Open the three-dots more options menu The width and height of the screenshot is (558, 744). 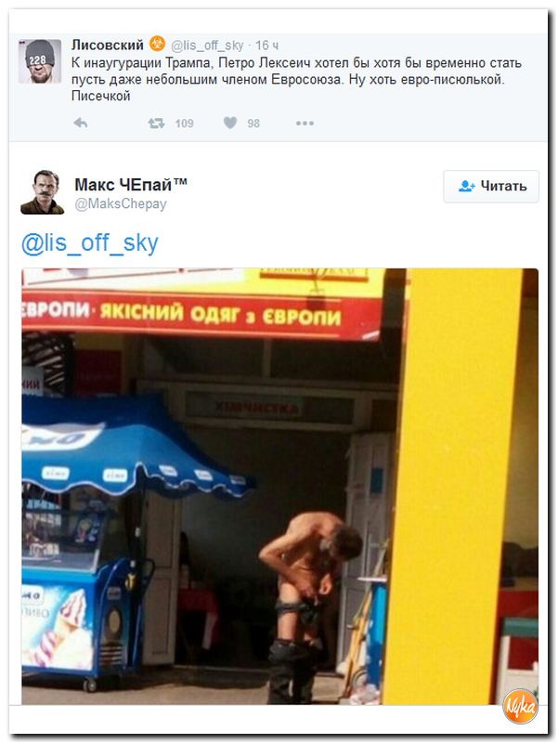(305, 124)
